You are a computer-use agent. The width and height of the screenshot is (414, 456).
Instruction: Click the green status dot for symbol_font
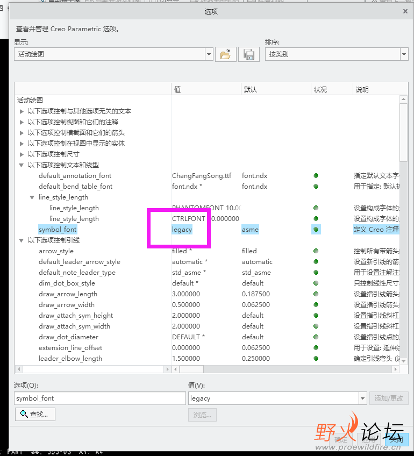point(316,230)
